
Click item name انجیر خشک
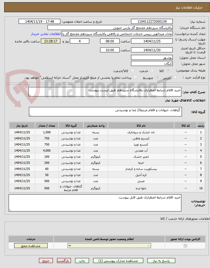click(141, 157)
